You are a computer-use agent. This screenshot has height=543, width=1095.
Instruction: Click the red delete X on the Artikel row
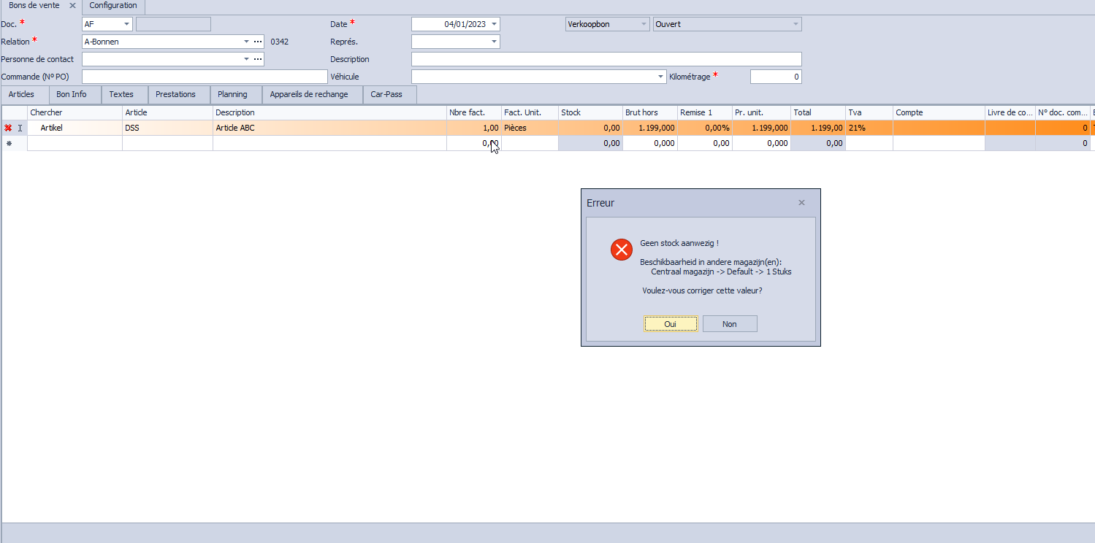(8, 128)
